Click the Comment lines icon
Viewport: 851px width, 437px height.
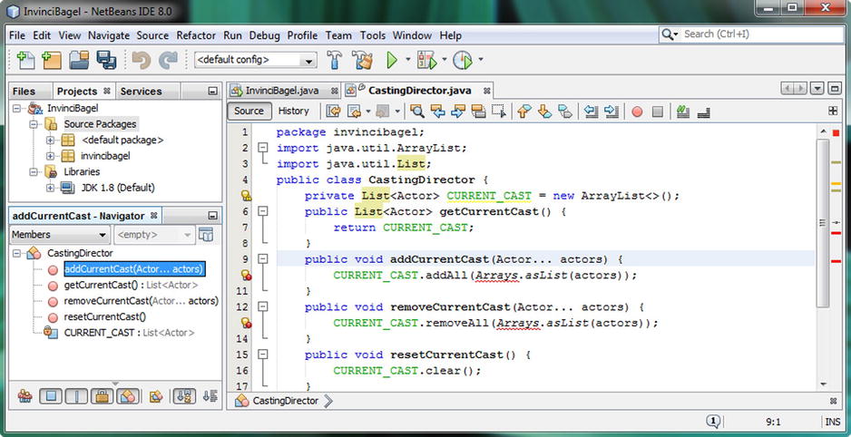pyautogui.click(x=683, y=112)
